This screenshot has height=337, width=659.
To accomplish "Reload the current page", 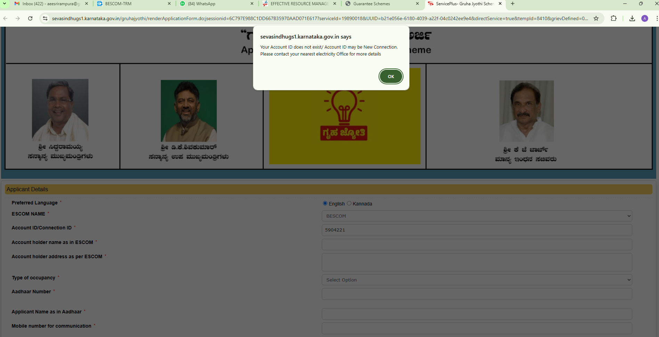I will tap(30, 18).
